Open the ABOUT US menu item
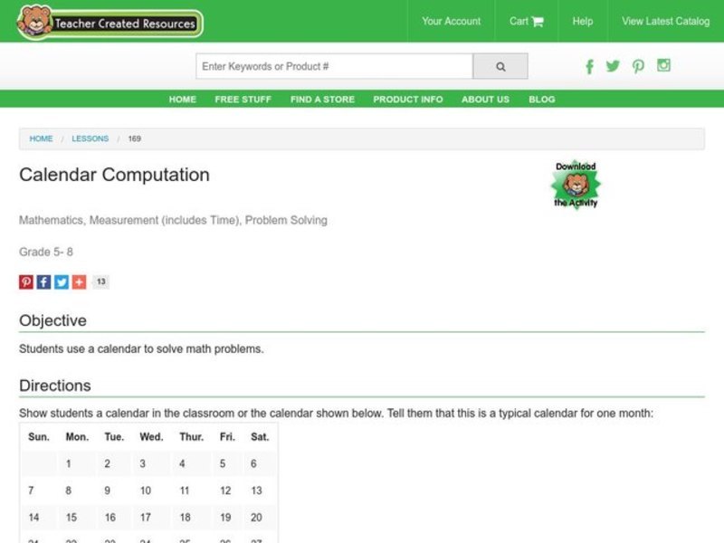724x543 pixels. (484, 100)
